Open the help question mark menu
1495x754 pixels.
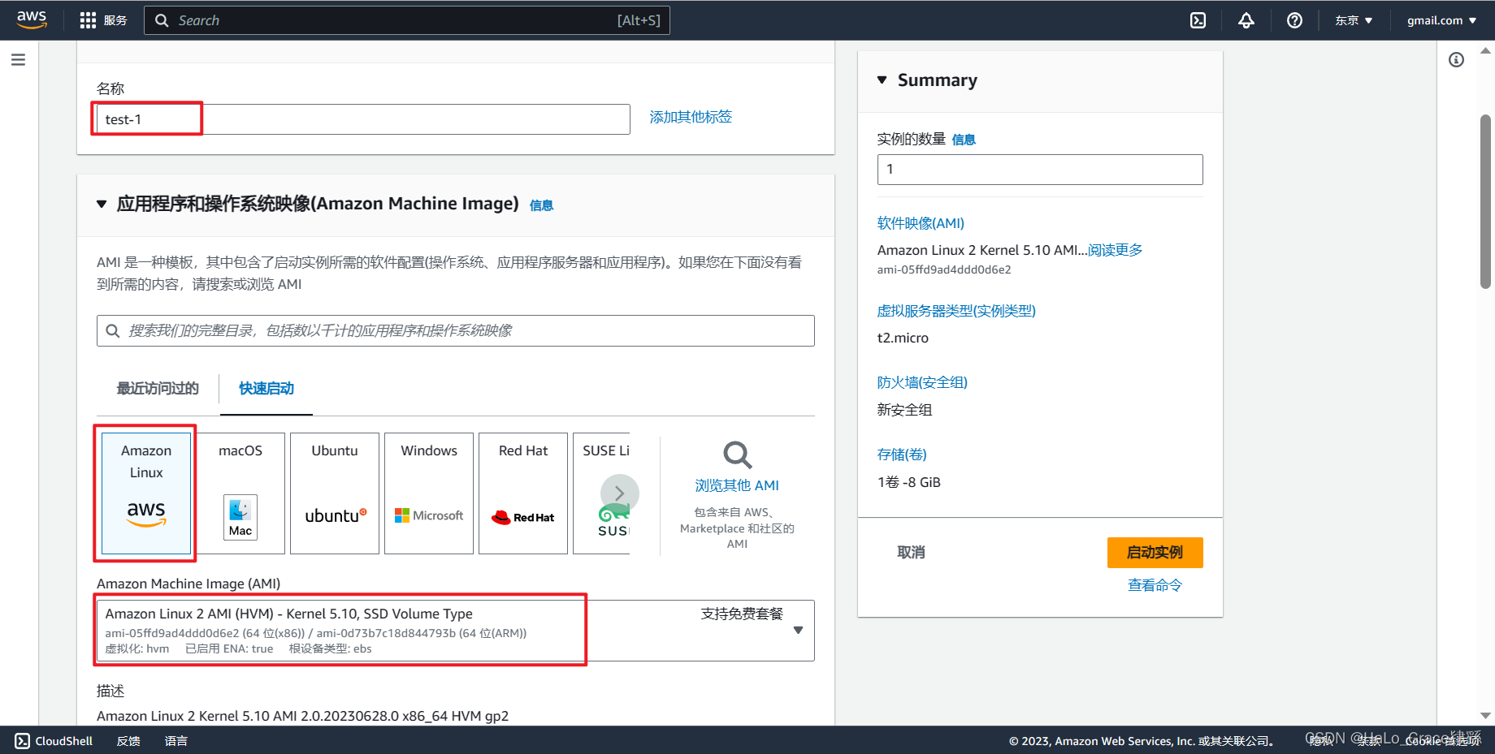point(1294,20)
